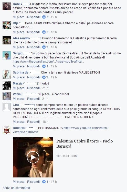Viewport: 127px width, 192px height.
Task: Open the Palestinian flag avatar of Rtp
Action: tap(7, 25)
